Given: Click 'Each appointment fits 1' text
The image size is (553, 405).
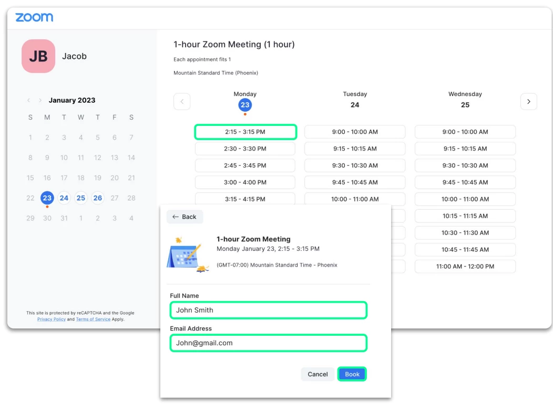Looking at the screenshot, I should (202, 59).
